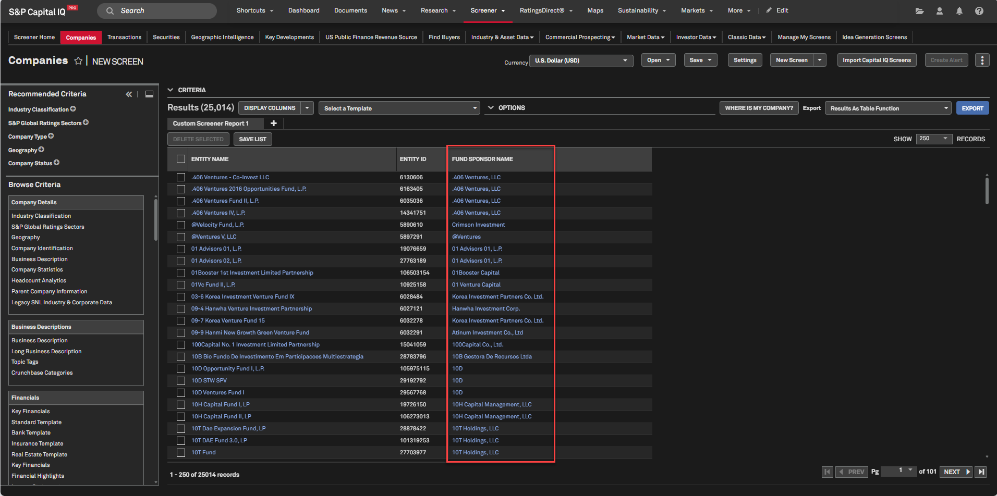This screenshot has height=496, width=997.
Task: Check the box for .406 Ventures - Co-Invest LLC
Action: click(181, 177)
